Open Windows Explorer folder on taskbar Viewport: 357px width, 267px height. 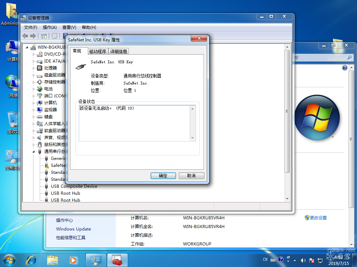(x=53, y=260)
